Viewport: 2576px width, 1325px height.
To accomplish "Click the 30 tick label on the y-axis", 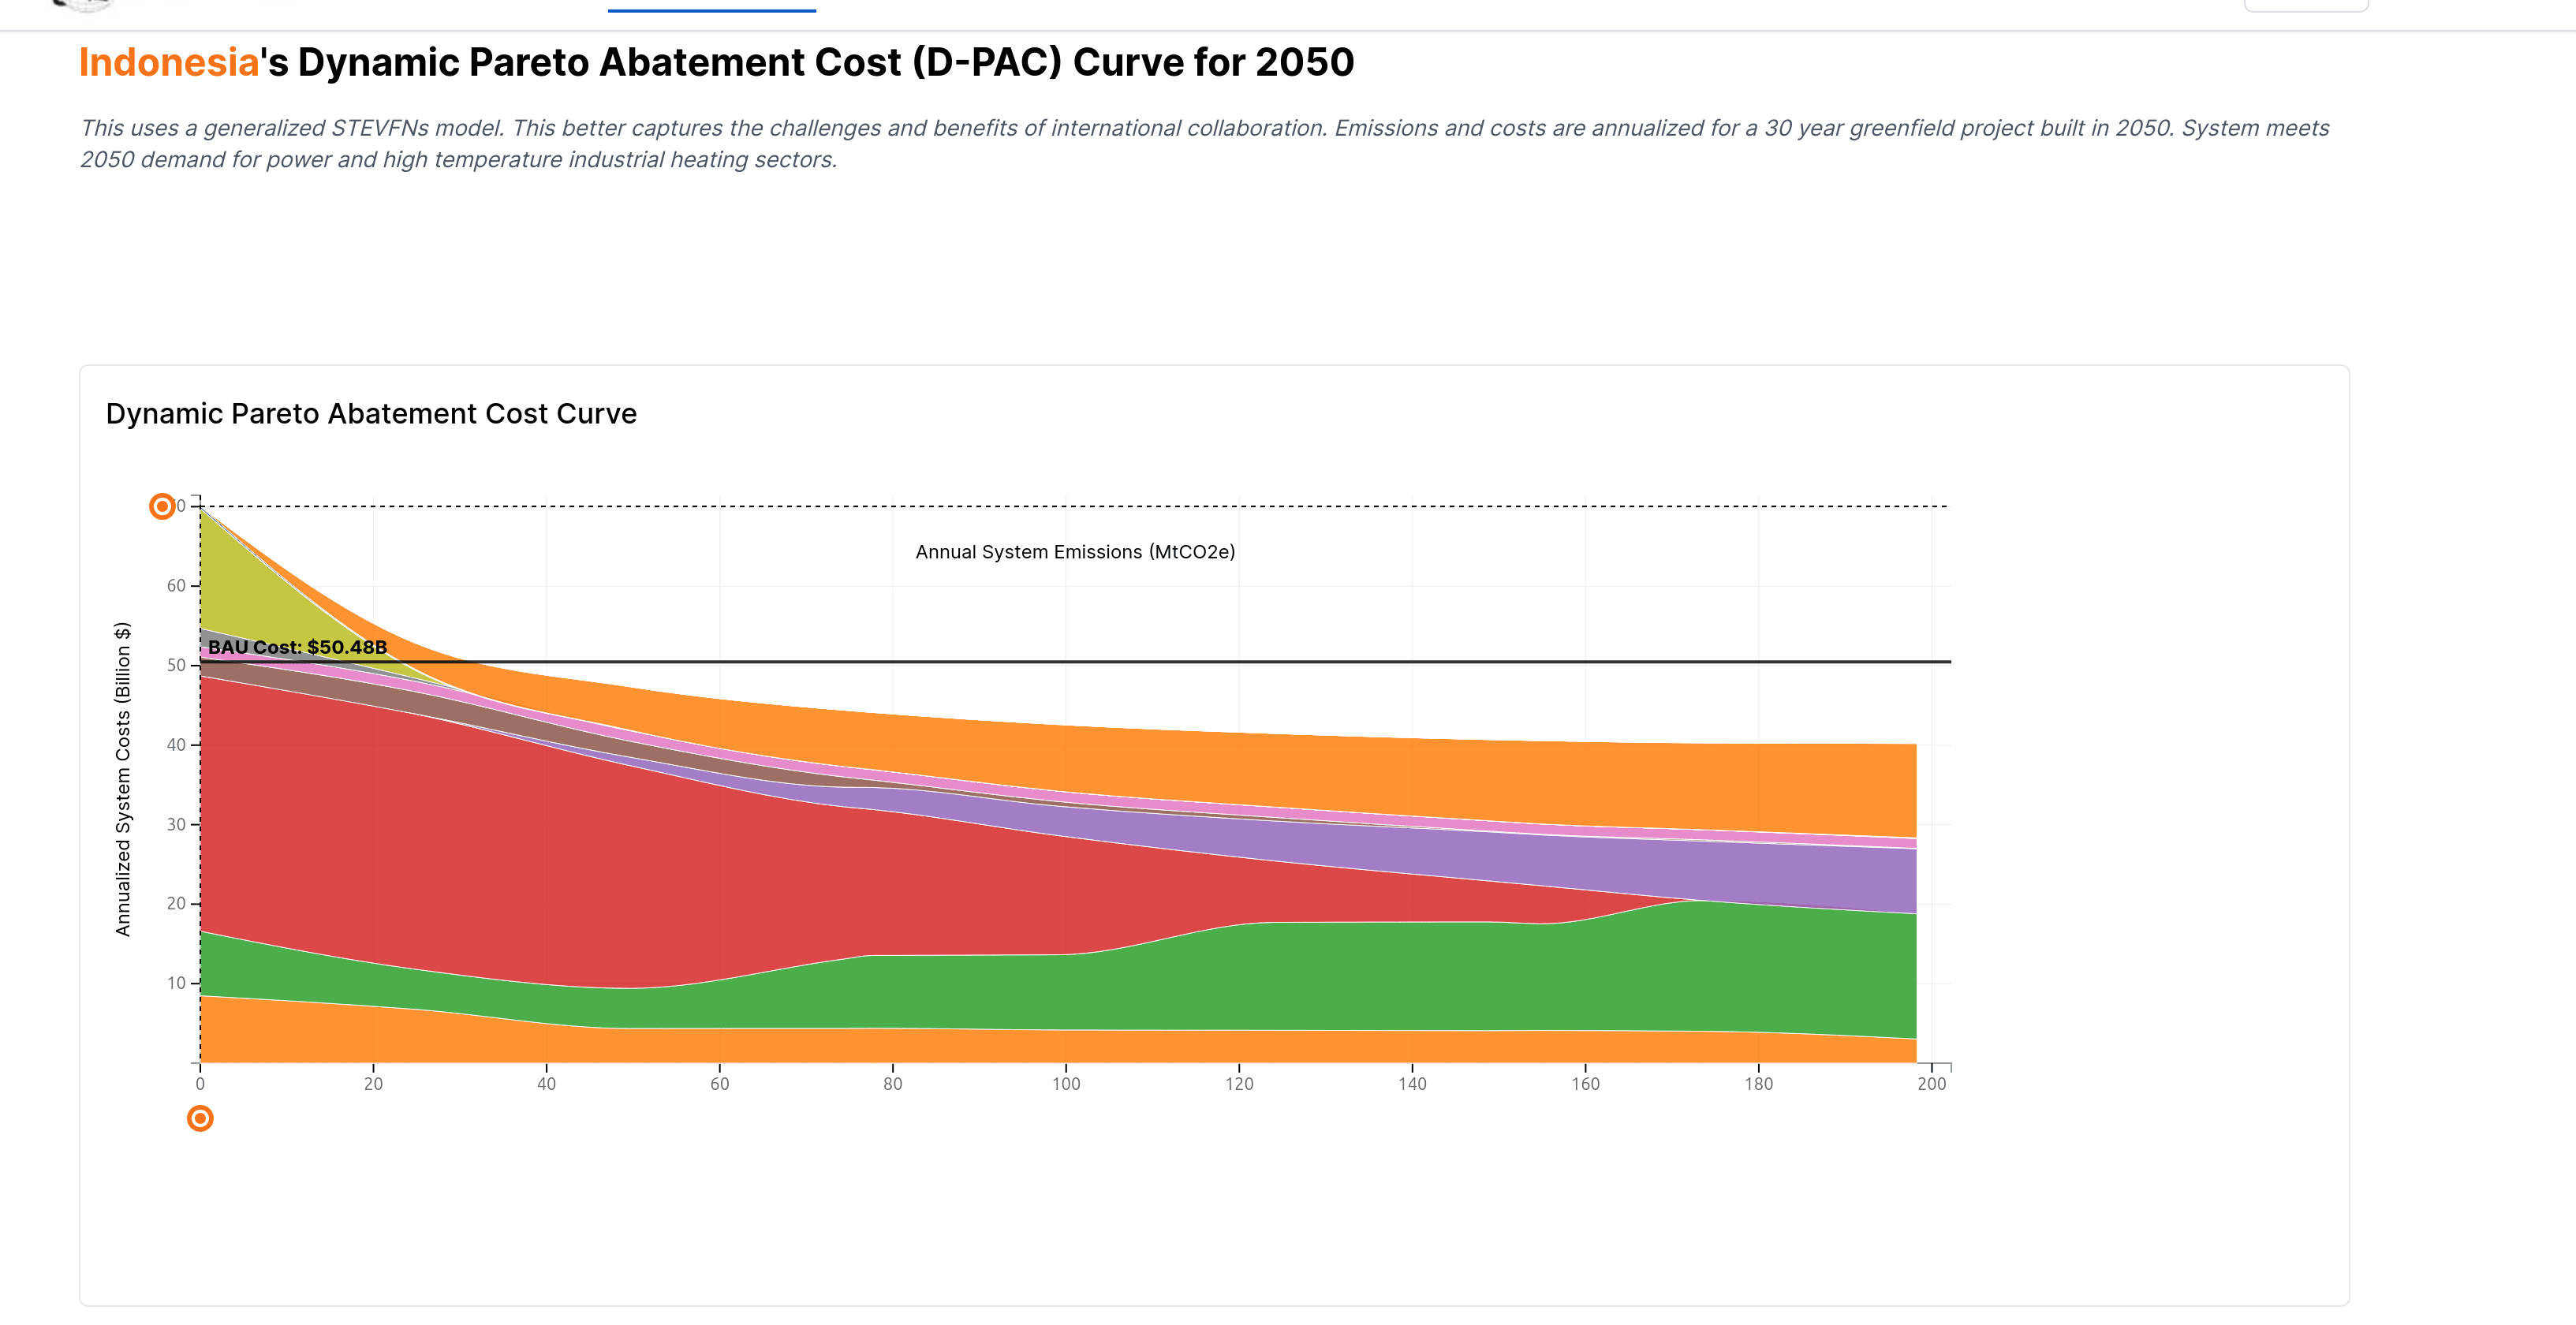I will click(176, 824).
